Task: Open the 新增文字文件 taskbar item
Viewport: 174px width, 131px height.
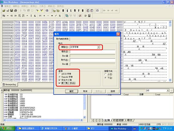Action: coord(51,129)
